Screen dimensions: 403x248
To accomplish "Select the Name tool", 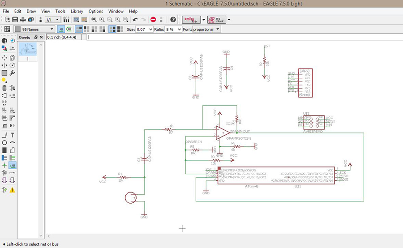I will [x=4, y=111].
